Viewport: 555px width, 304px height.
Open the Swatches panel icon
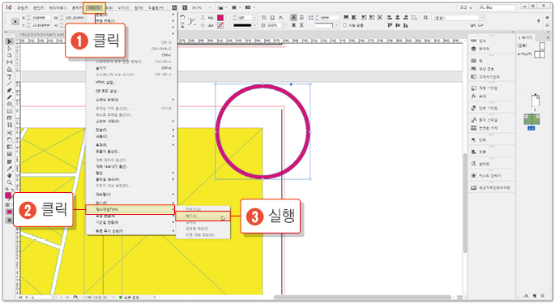474,69
